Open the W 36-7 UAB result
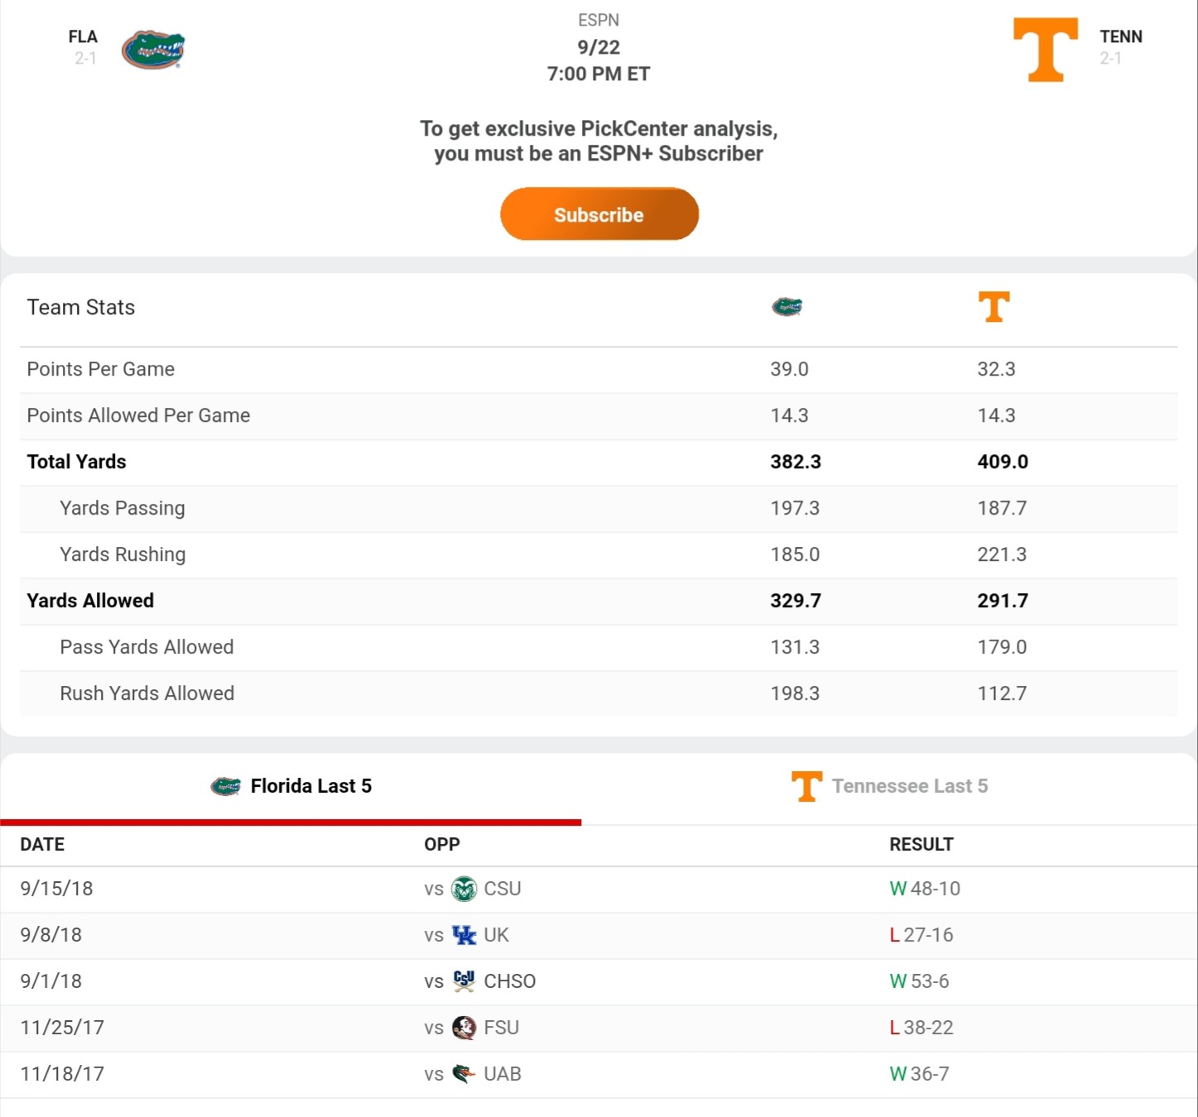 pos(919,1074)
